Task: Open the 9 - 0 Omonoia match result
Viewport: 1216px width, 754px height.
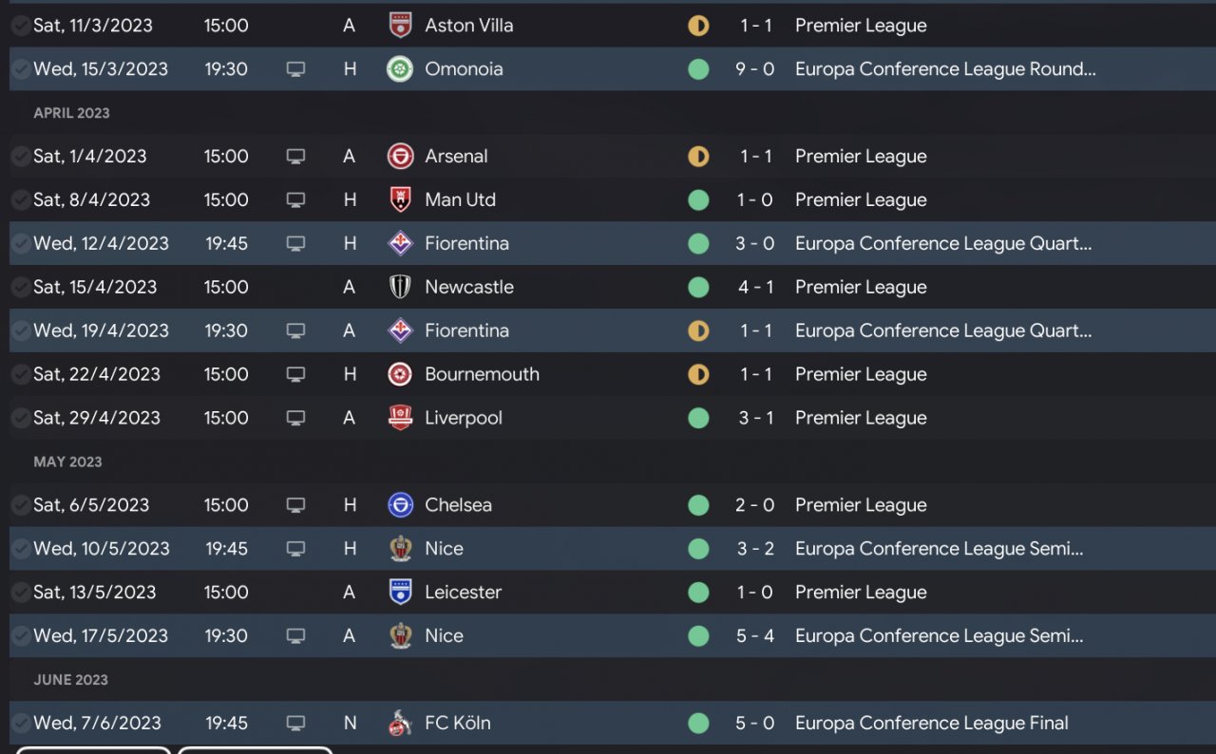Action: coord(755,69)
